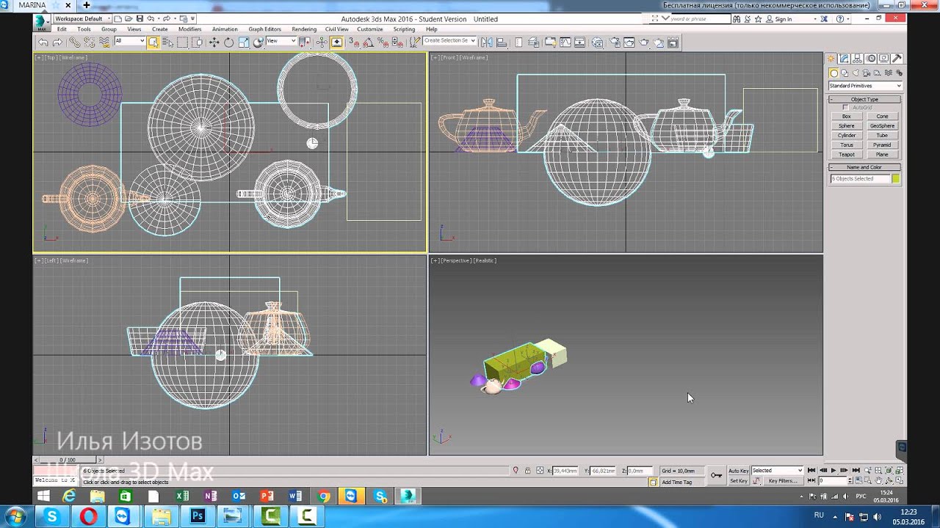
Task: Open the Graph Editors menu
Action: pyautogui.click(x=265, y=29)
